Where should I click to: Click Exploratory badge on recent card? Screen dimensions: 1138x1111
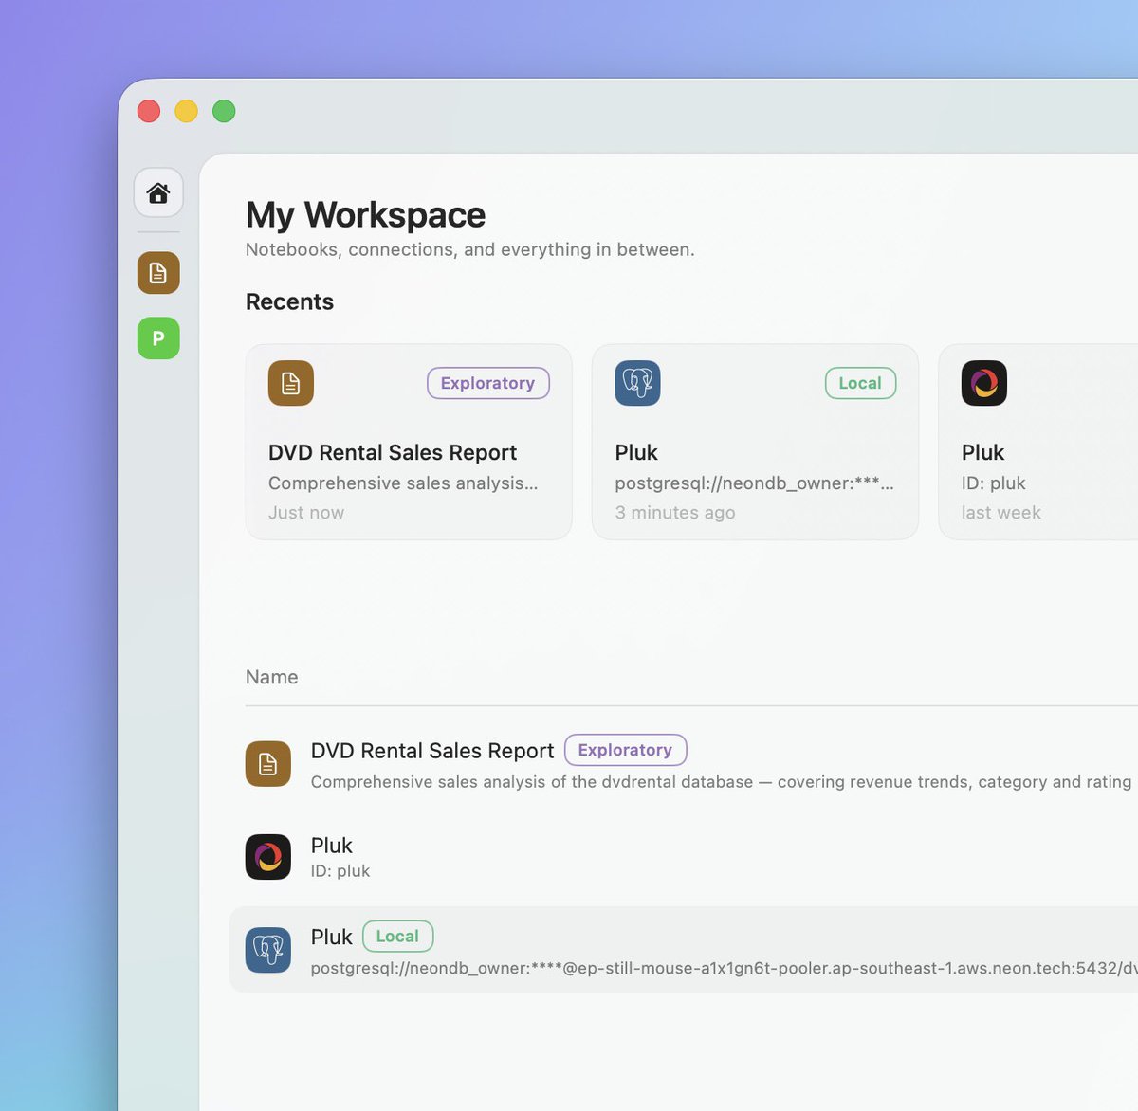click(x=488, y=383)
